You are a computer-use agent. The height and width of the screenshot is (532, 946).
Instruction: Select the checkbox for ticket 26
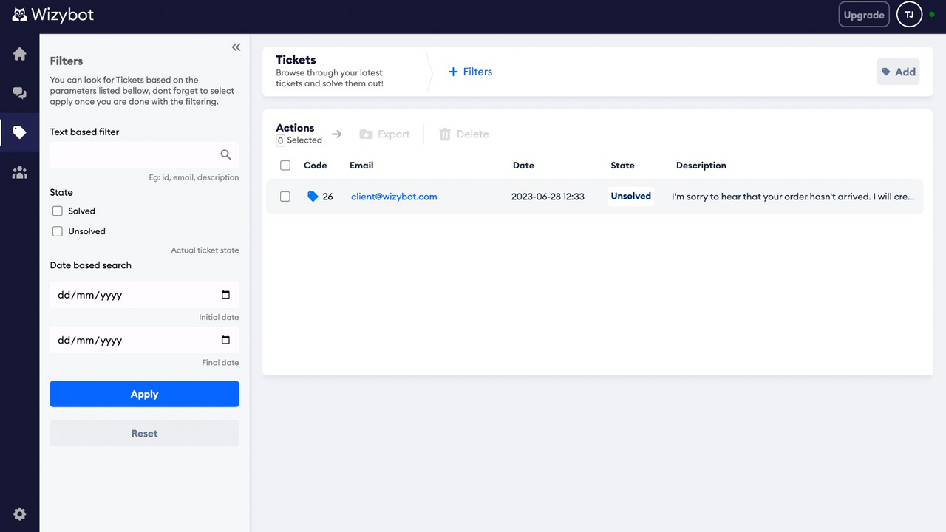(x=285, y=197)
